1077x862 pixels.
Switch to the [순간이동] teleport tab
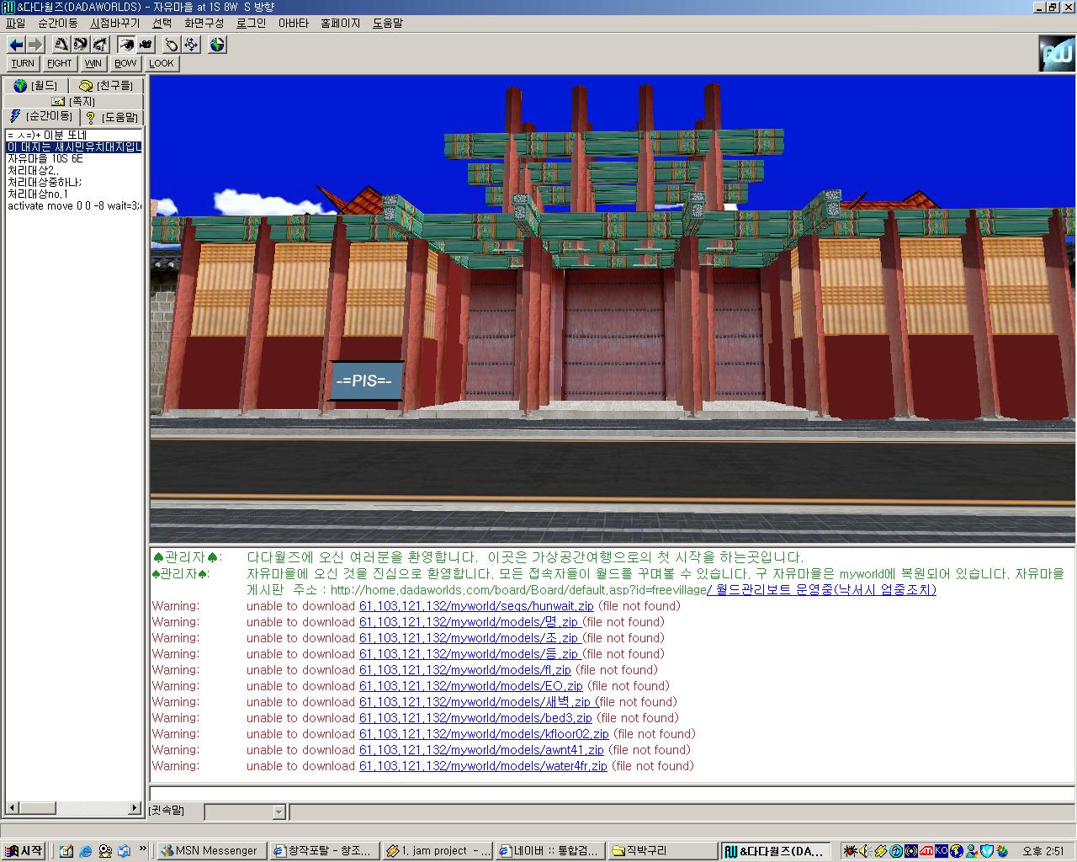[41, 116]
